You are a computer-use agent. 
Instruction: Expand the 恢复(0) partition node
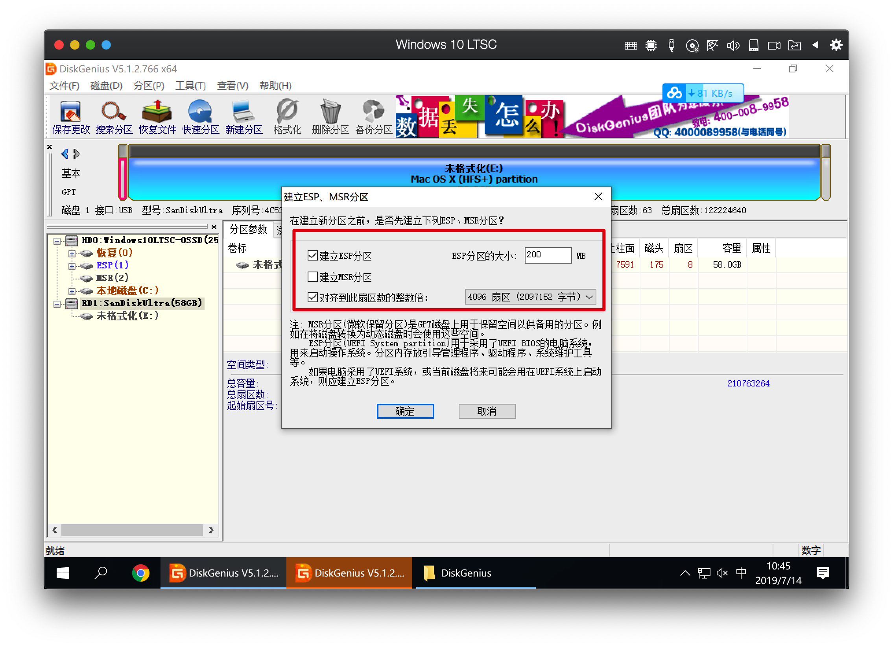point(72,253)
